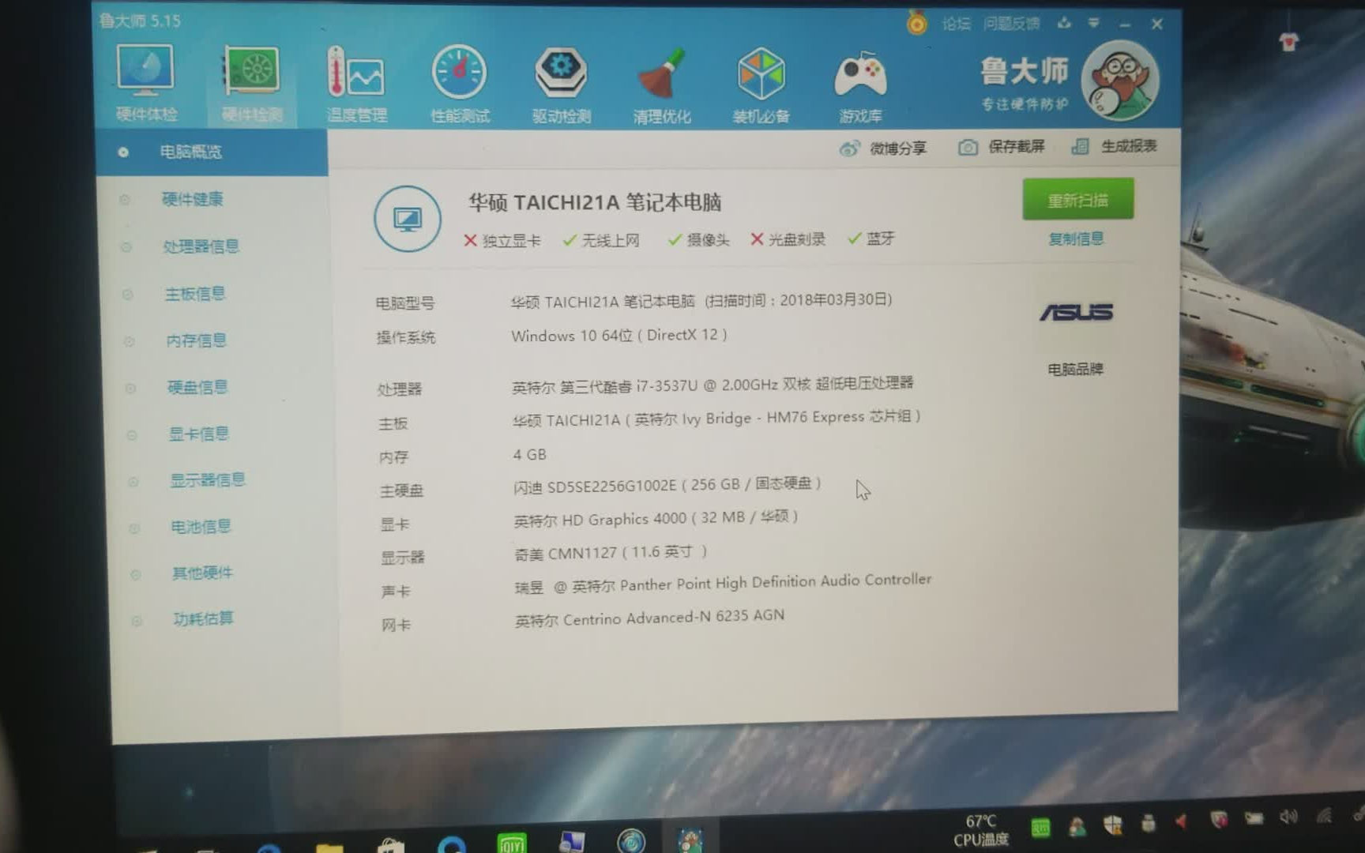Select 显卡信息 in the sidebar
1365x853 pixels.
pos(199,434)
